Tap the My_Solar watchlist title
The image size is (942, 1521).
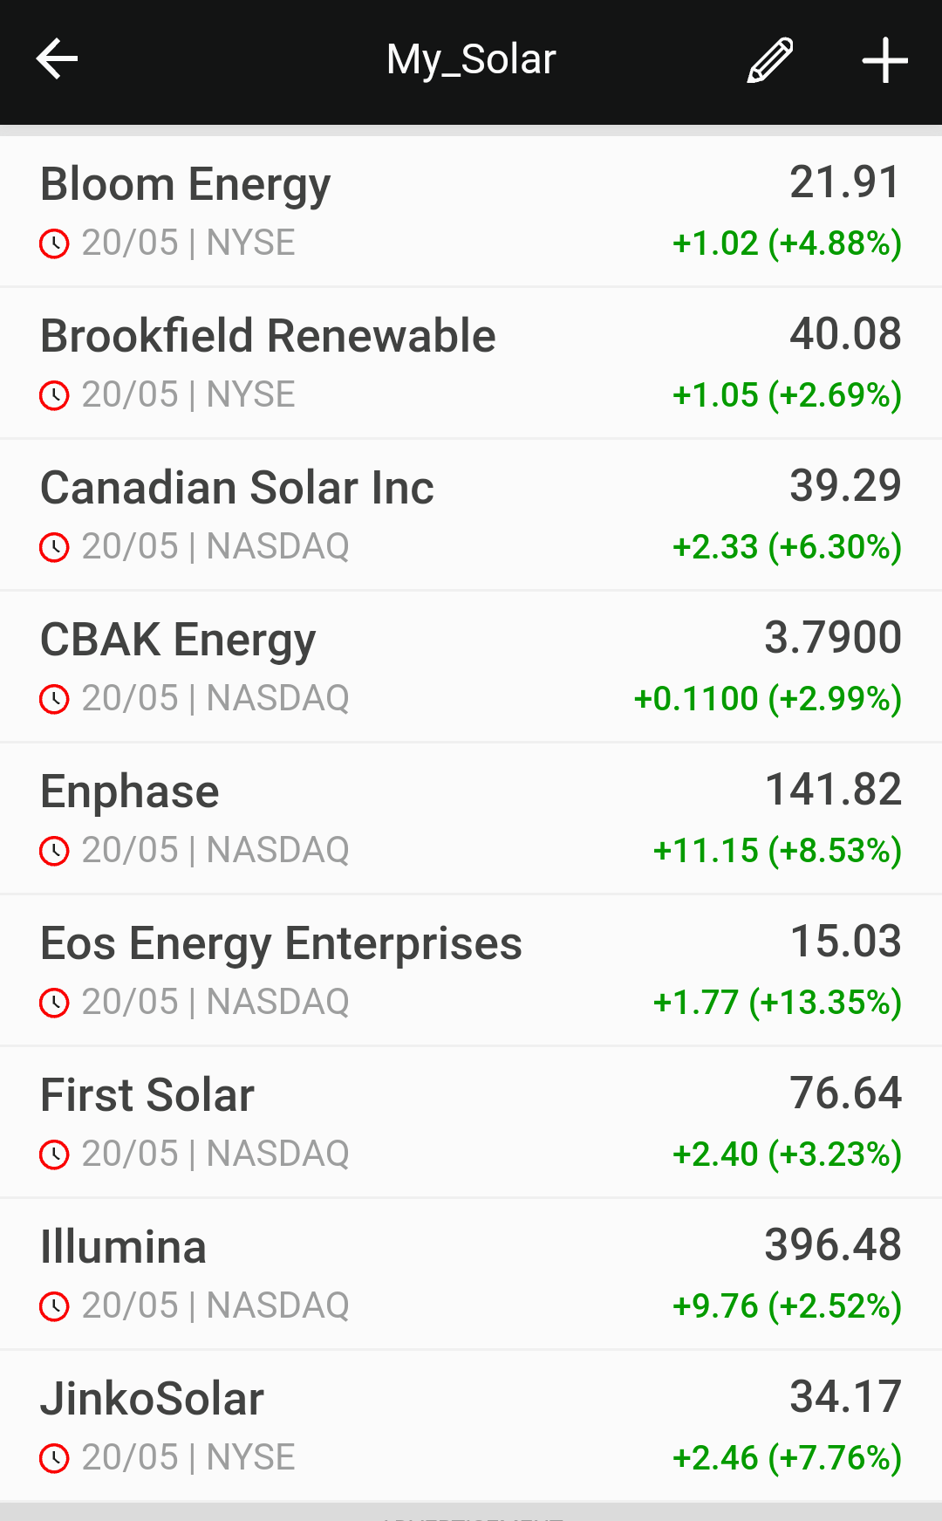[471, 59]
